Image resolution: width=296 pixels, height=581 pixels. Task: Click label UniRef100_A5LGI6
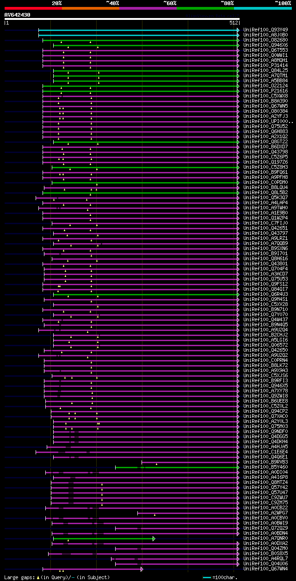click(x=265, y=340)
